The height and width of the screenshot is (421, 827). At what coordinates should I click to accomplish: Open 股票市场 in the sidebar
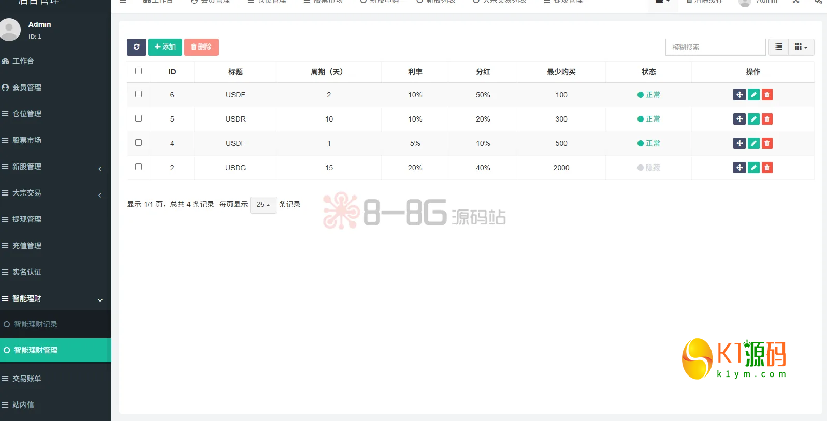click(55, 140)
